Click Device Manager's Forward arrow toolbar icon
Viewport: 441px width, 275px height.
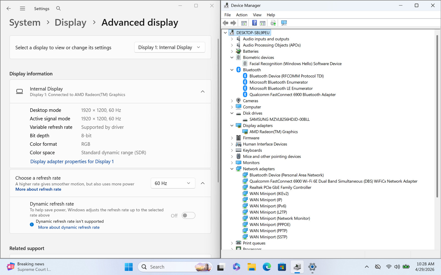coord(233,23)
